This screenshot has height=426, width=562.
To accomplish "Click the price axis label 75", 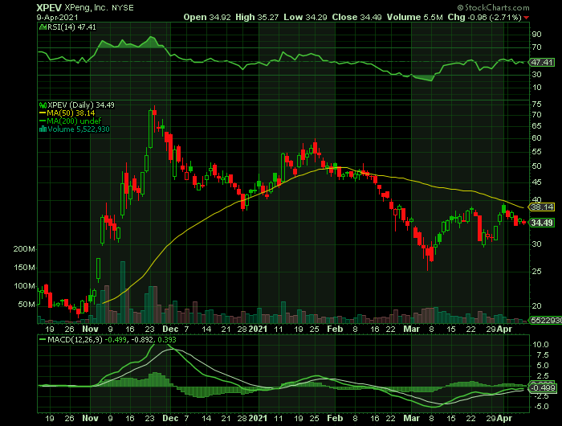I will pyautogui.click(x=536, y=104).
